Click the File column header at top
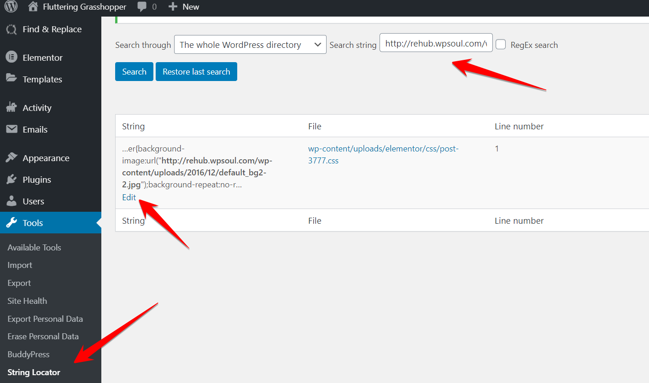The height and width of the screenshot is (383, 649). click(315, 126)
